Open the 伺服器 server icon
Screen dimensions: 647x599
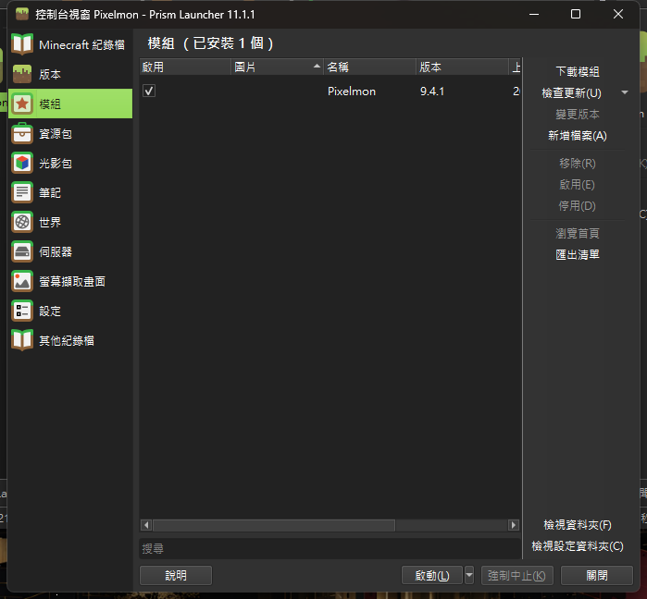pos(22,251)
